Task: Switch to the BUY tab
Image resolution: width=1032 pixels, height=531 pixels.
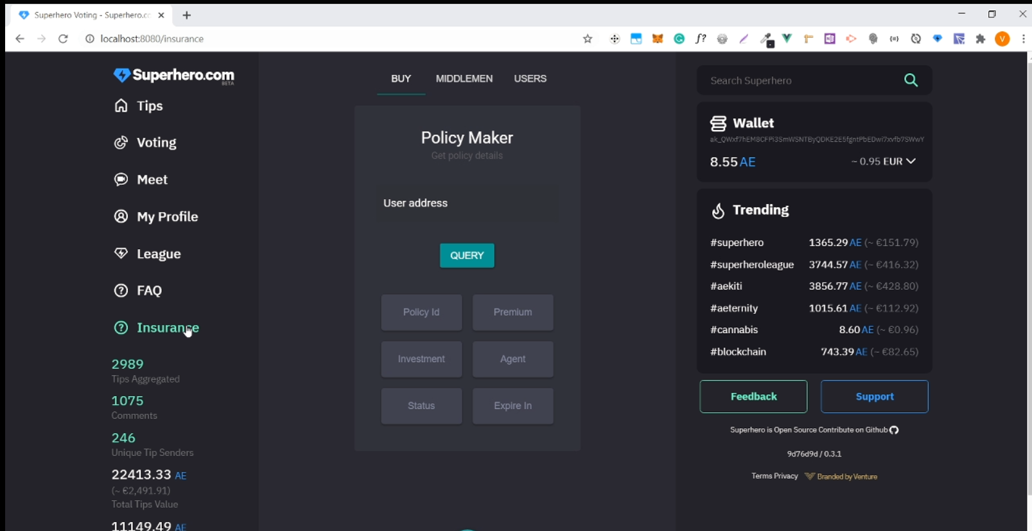Action: [x=401, y=79]
